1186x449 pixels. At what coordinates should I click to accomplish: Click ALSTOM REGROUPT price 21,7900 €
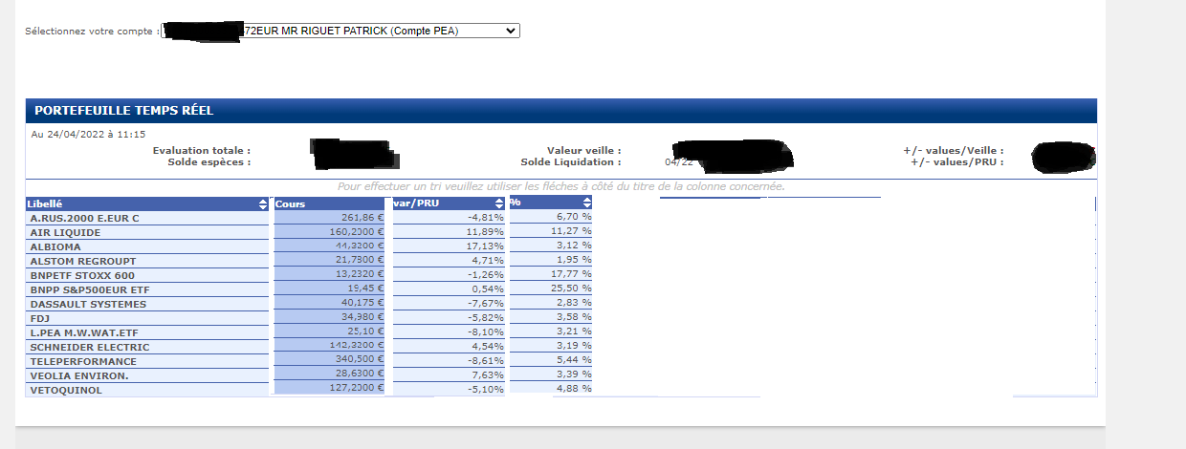click(x=359, y=260)
